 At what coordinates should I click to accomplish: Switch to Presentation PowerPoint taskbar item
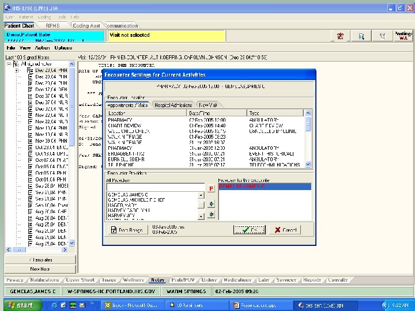coord(261,305)
